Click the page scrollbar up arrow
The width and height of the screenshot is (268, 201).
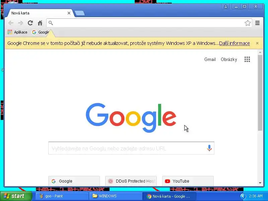[260, 52]
